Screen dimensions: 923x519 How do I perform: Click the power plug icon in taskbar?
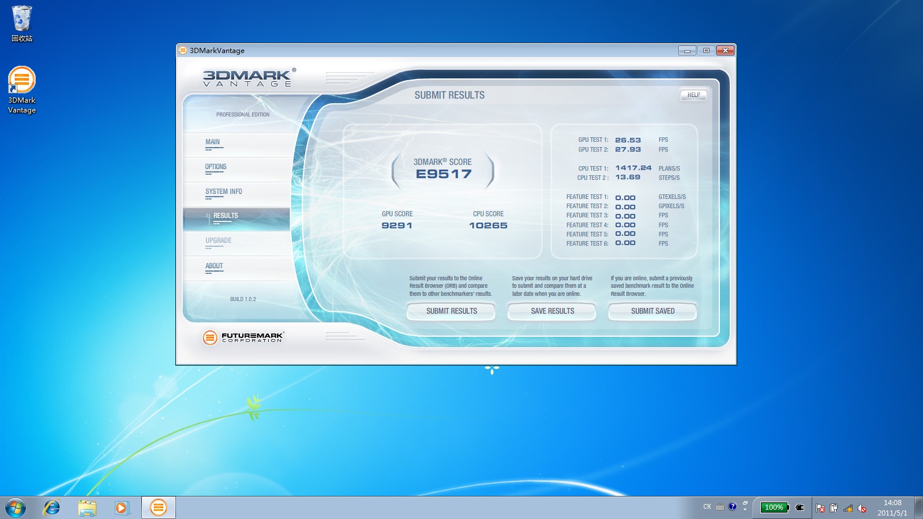(800, 507)
